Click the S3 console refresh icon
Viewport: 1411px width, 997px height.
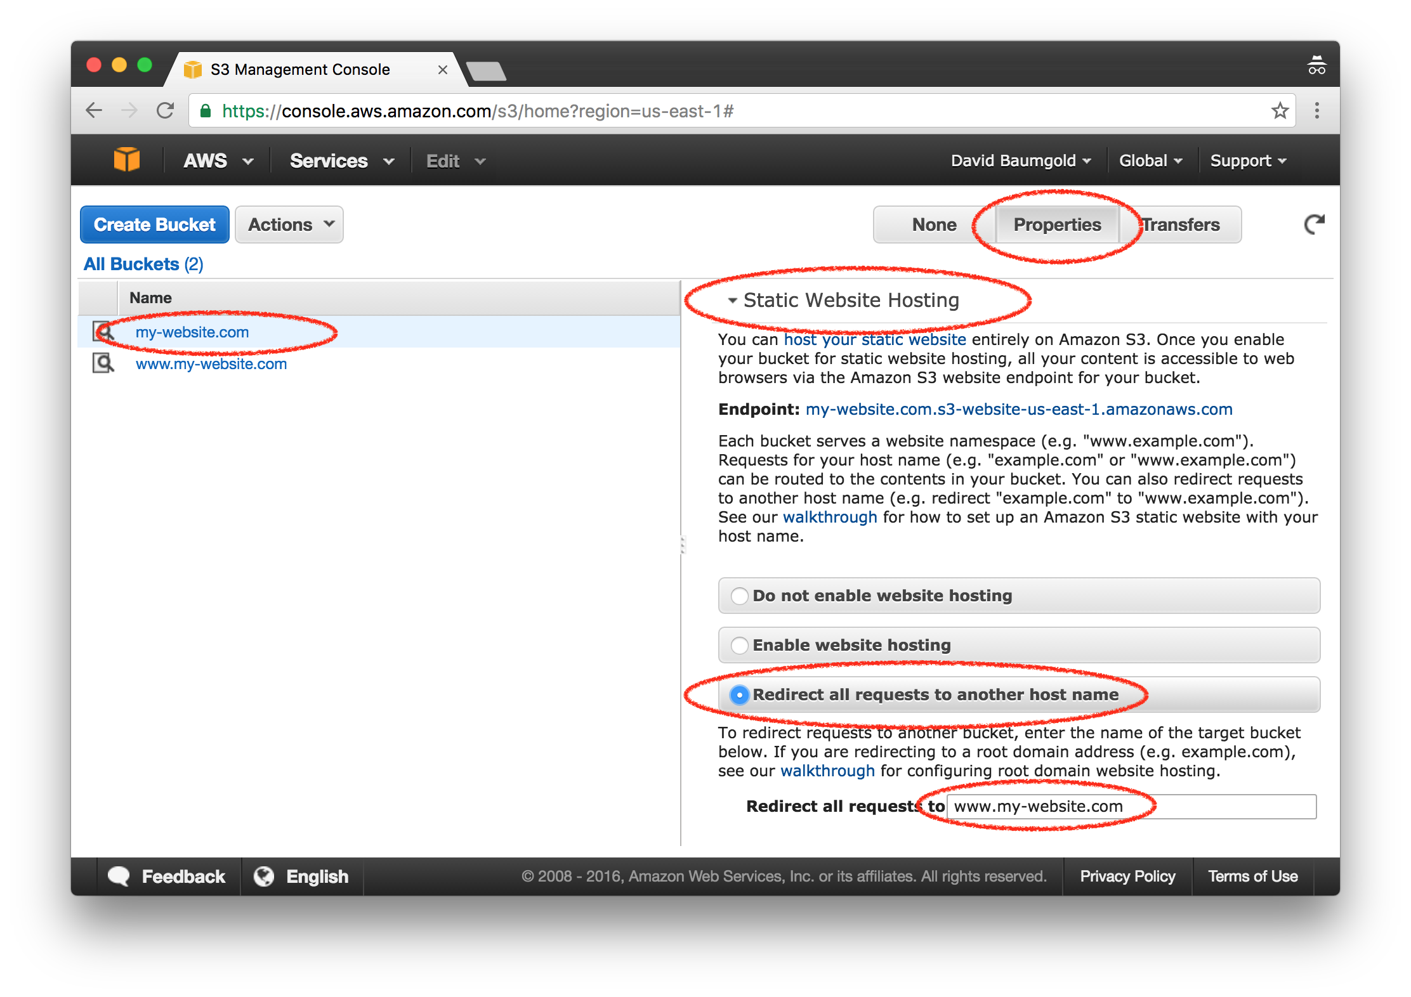click(x=1314, y=224)
